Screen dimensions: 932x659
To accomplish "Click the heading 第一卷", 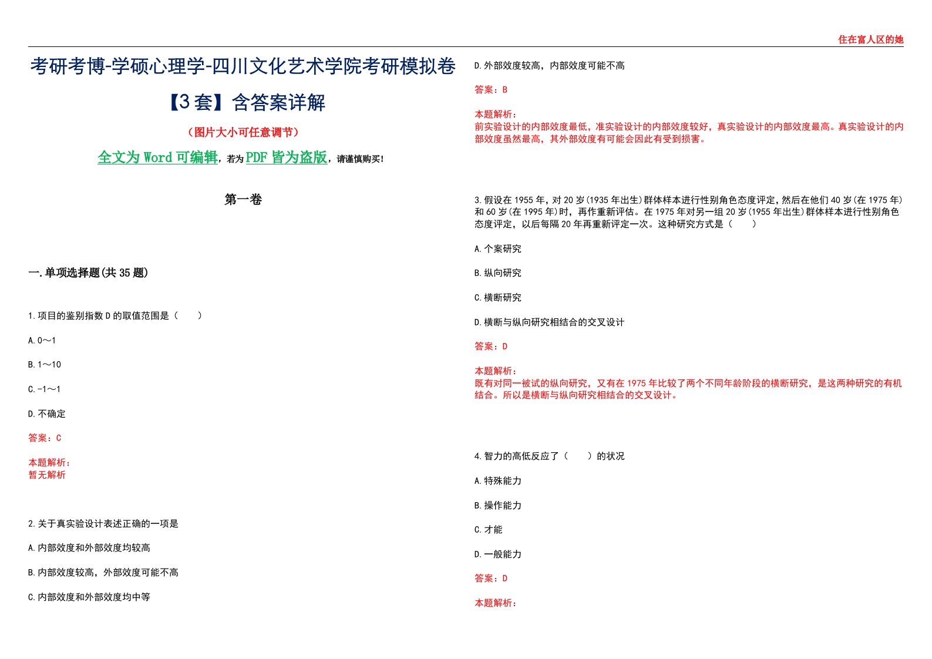I will click(x=243, y=200).
